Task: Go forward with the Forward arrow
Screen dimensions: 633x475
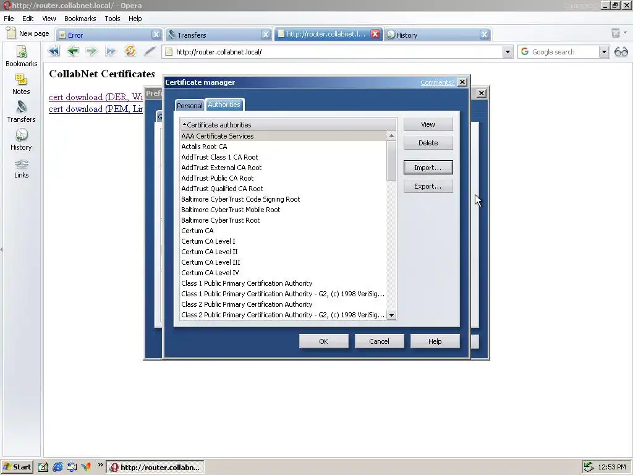Action: click(x=91, y=51)
